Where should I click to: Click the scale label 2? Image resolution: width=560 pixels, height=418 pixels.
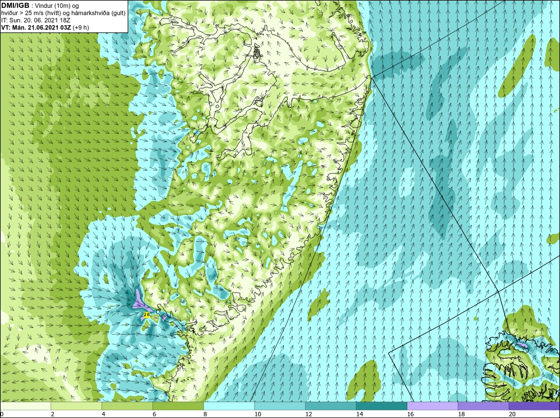(53, 414)
